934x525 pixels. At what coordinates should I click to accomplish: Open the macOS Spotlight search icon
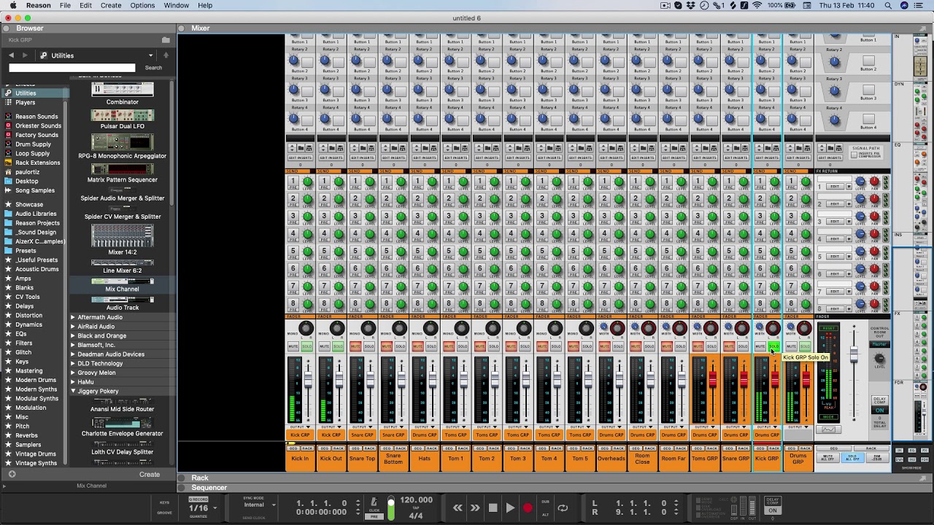click(x=887, y=5)
